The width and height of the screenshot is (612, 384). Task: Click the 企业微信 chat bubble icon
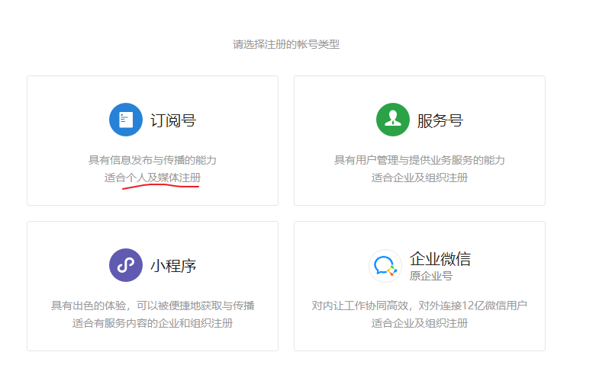385,266
